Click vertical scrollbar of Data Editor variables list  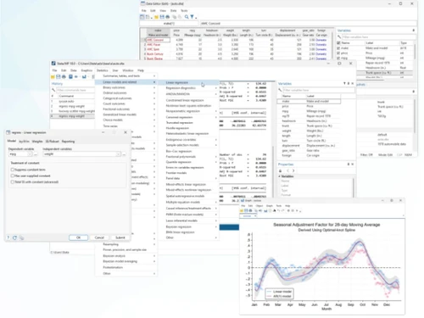tap(415, 51)
